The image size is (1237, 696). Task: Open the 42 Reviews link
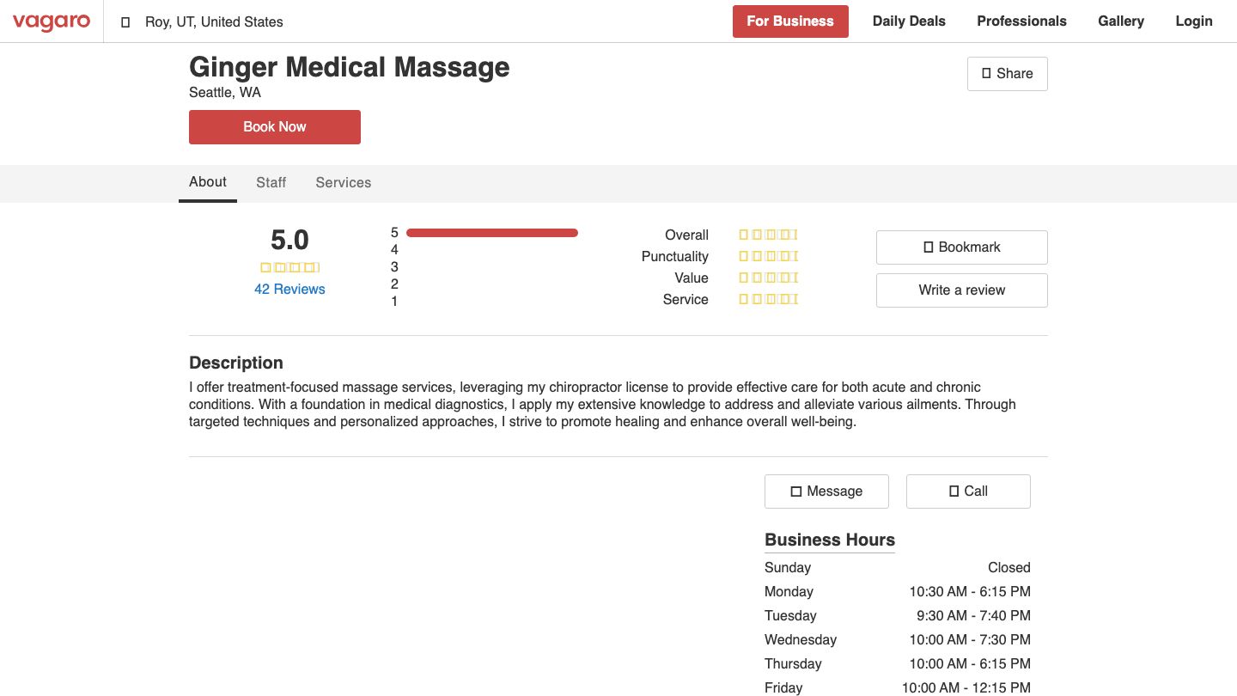tap(289, 289)
